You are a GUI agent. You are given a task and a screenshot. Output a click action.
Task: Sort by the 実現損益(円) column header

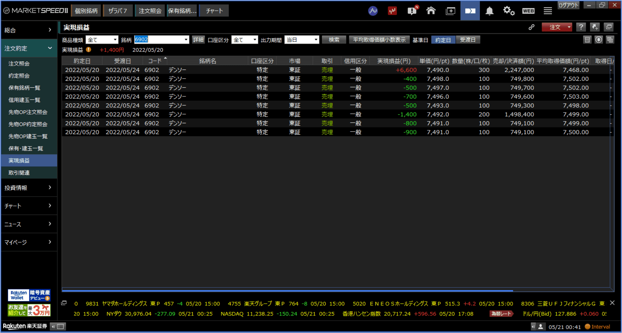click(394, 61)
